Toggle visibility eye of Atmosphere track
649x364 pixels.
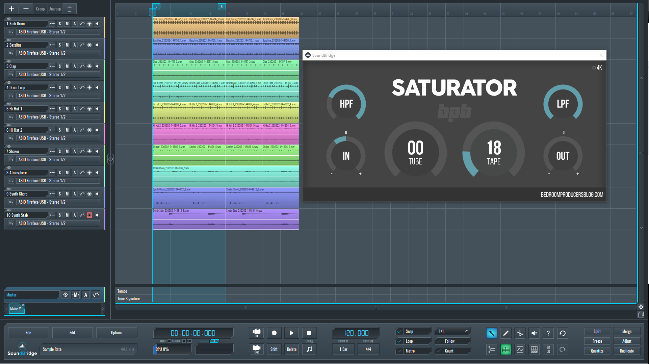(x=9, y=168)
